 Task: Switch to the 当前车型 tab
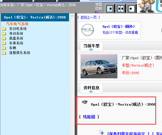pos(91,46)
